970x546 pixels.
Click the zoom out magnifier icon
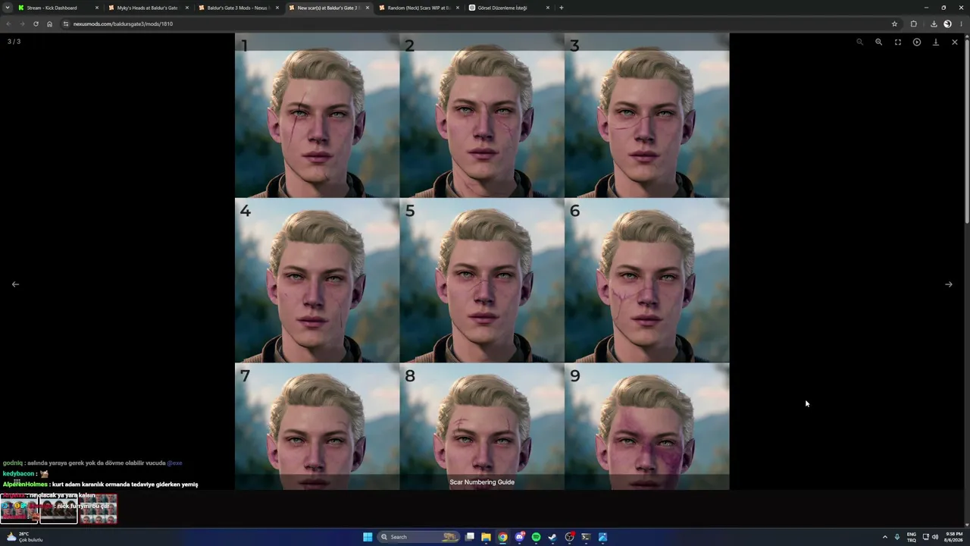tap(859, 42)
